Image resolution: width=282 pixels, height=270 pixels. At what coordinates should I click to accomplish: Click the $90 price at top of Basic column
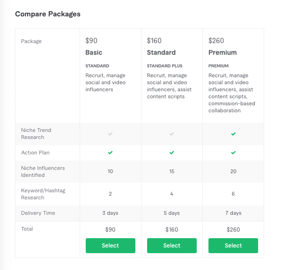91,41
